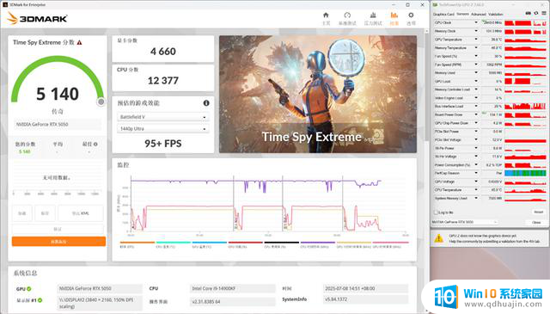Click the overall score 5 140
550x314 pixels.
58,94
